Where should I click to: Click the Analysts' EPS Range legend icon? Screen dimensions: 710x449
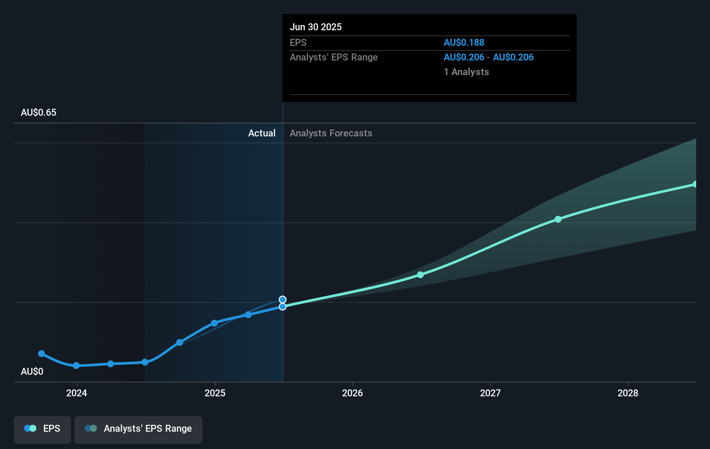91,428
